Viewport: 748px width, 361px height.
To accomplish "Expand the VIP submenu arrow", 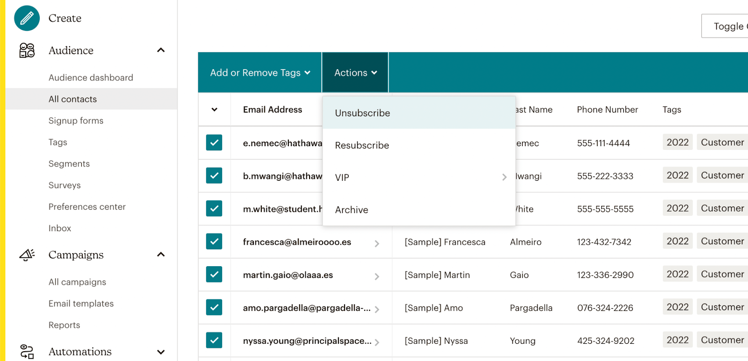I will [x=504, y=177].
